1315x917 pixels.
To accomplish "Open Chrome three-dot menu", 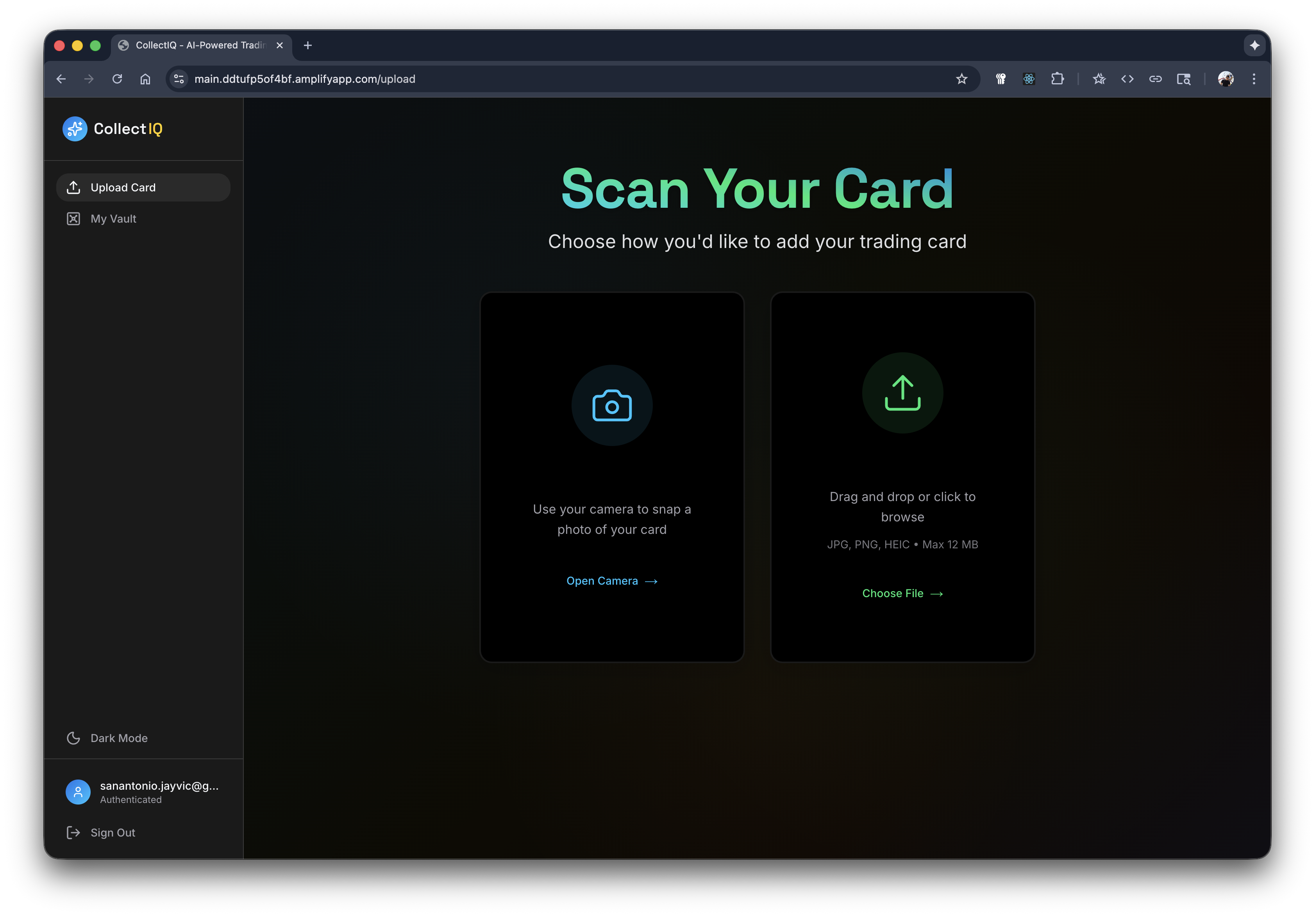I will coord(1254,79).
